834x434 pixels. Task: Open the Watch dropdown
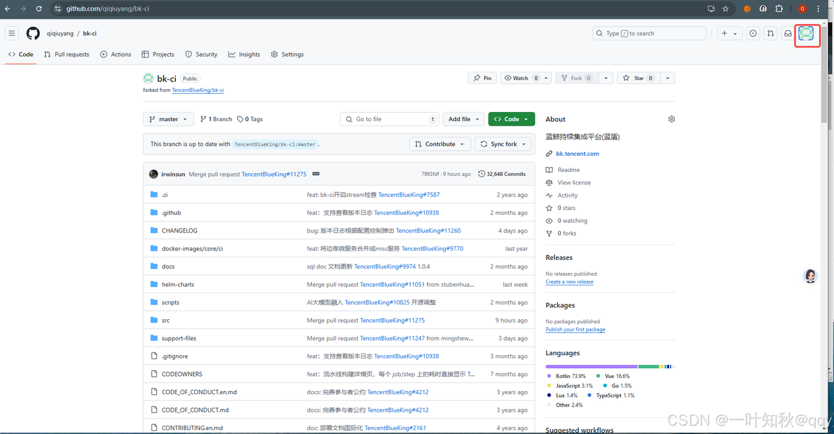[x=526, y=78]
